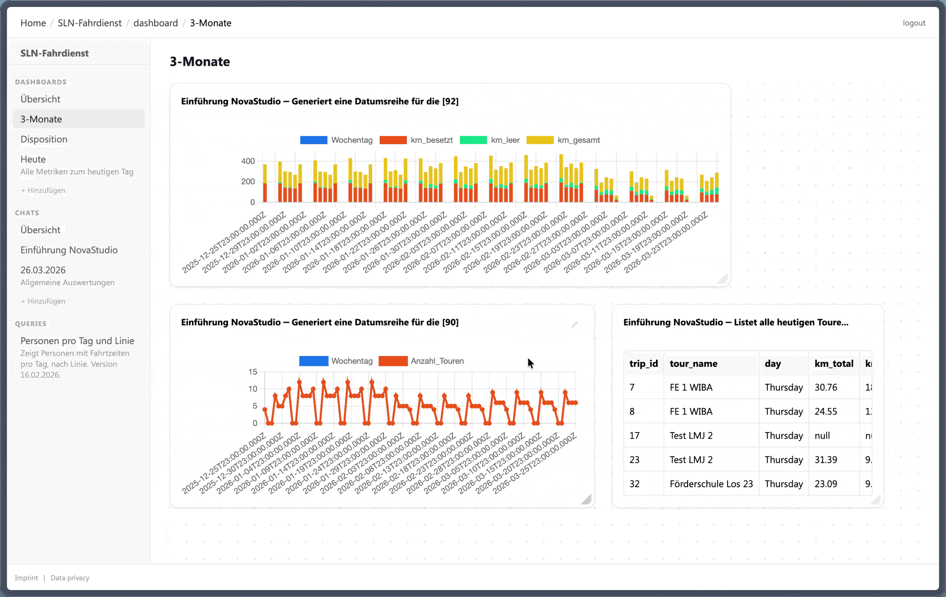Toggle the km_besetzt legend series
The width and height of the screenshot is (946, 597).
pyautogui.click(x=416, y=140)
